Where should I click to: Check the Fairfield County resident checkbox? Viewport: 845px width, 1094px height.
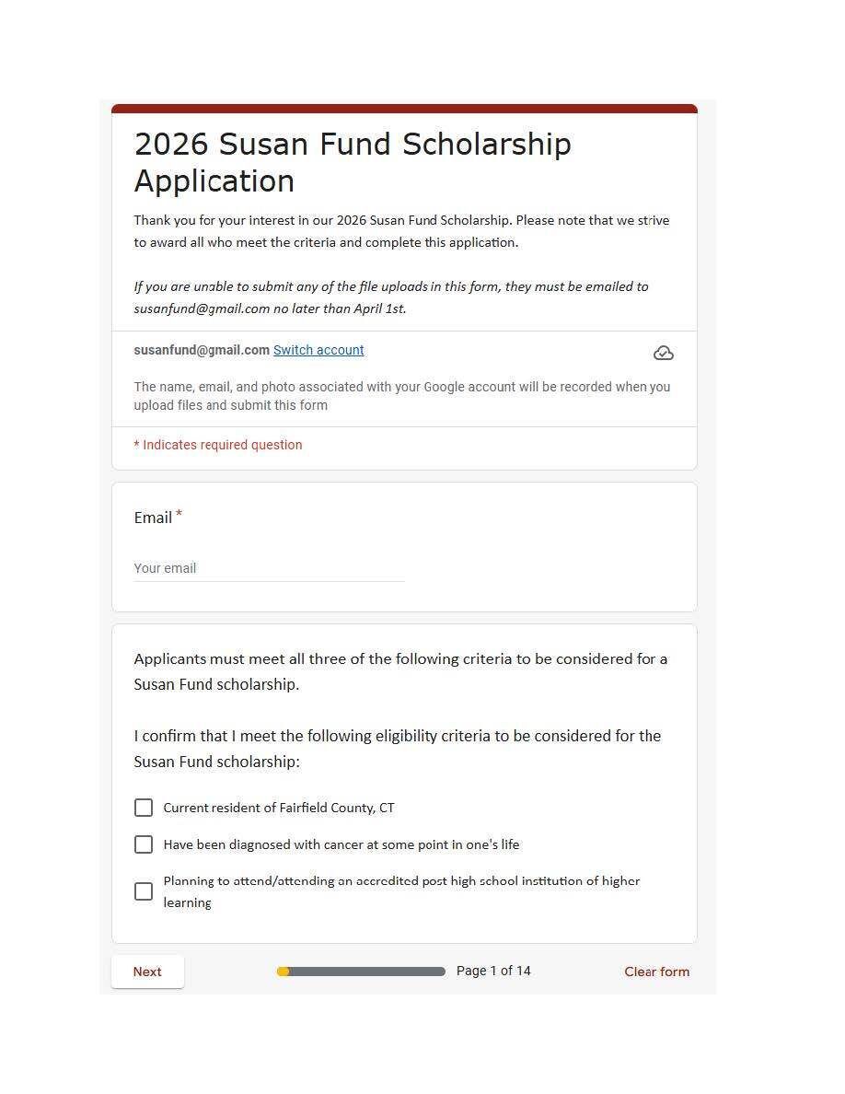coord(144,808)
